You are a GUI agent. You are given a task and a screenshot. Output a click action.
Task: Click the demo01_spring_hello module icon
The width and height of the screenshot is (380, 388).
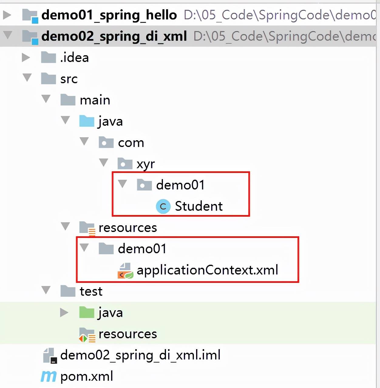30,16
